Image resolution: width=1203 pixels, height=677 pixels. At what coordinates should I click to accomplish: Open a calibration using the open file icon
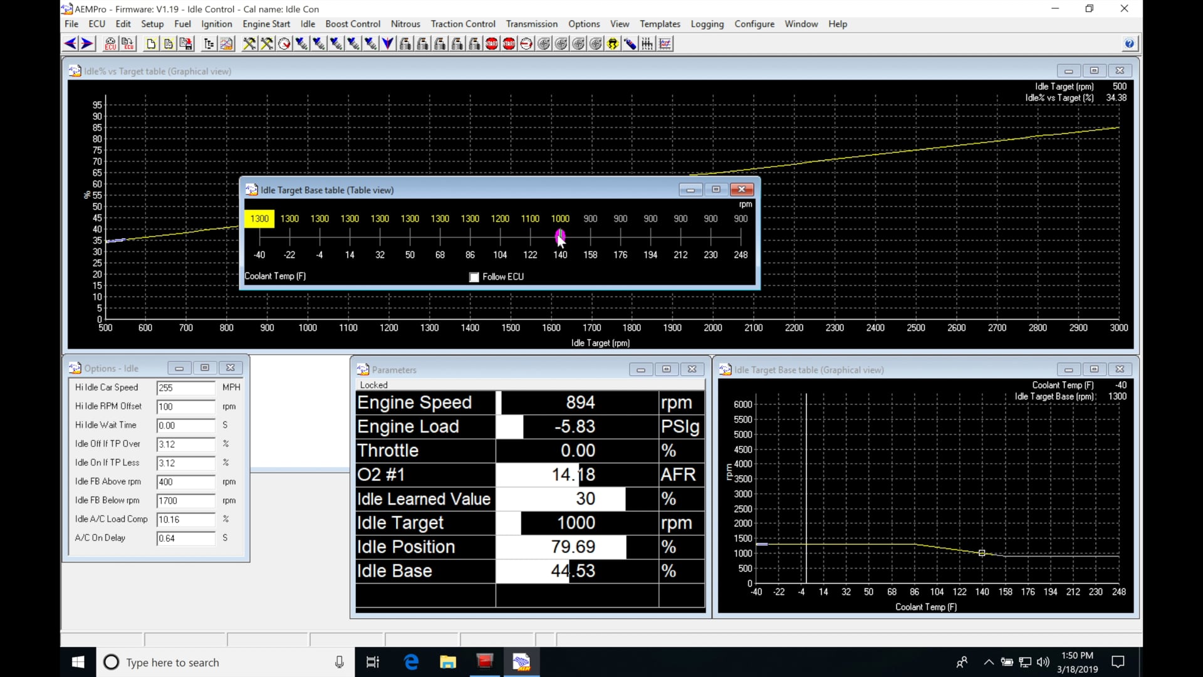(167, 43)
